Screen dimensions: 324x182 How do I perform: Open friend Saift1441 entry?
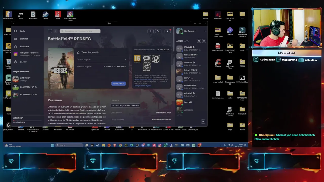[191, 79]
